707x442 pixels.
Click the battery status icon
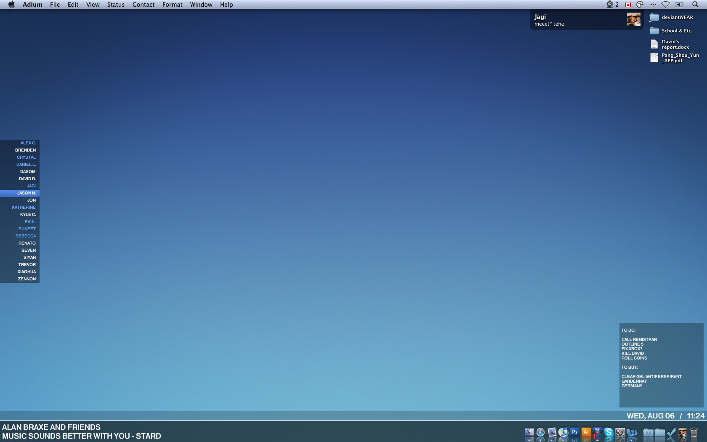click(680, 5)
